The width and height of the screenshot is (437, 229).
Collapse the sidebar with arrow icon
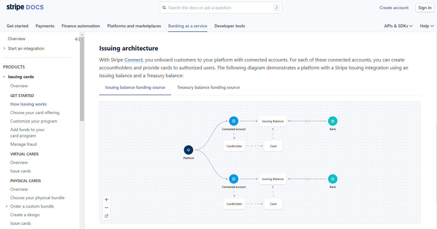click(77, 39)
